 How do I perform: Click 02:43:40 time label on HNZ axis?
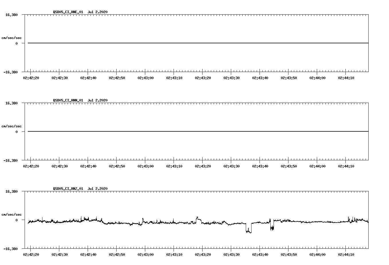tap(260, 254)
